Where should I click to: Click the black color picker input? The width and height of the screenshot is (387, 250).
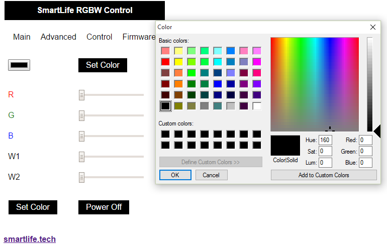(x=19, y=65)
